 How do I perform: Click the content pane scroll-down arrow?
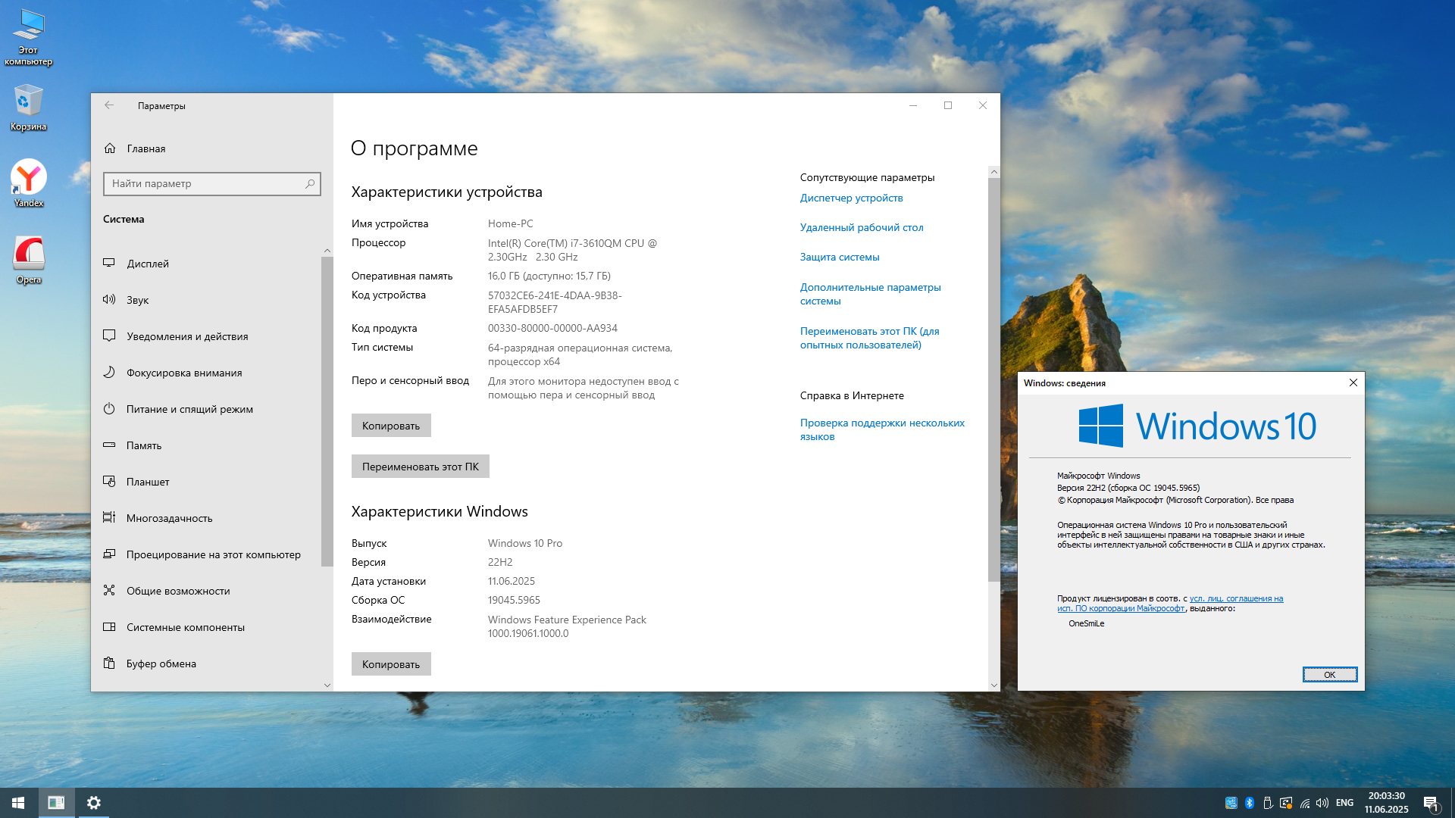[x=993, y=685]
